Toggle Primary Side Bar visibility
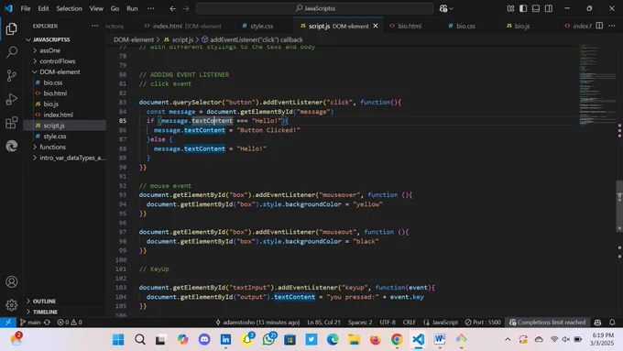 click(x=523, y=8)
